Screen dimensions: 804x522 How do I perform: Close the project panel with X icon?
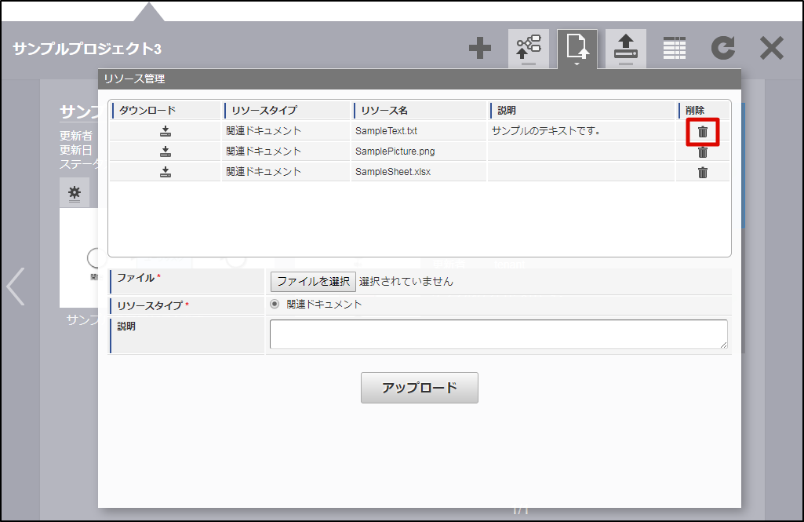(772, 48)
